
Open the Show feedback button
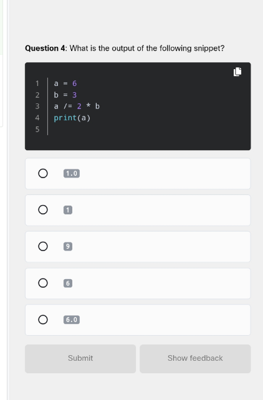[195, 359]
